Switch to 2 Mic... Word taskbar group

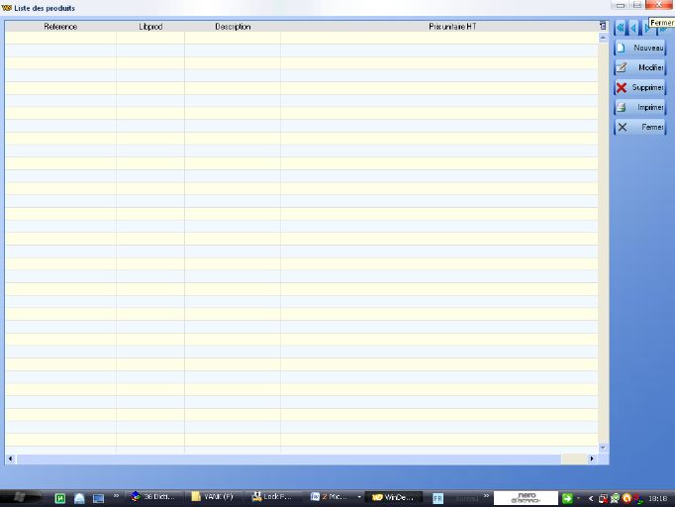(331, 497)
